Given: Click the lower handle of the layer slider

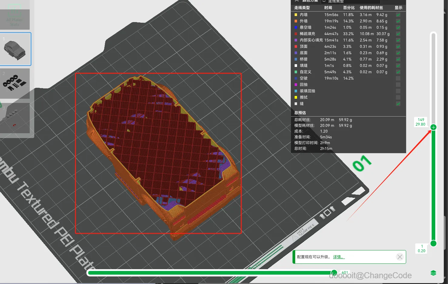Looking at the screenshot, I should (x=433, y=243).
